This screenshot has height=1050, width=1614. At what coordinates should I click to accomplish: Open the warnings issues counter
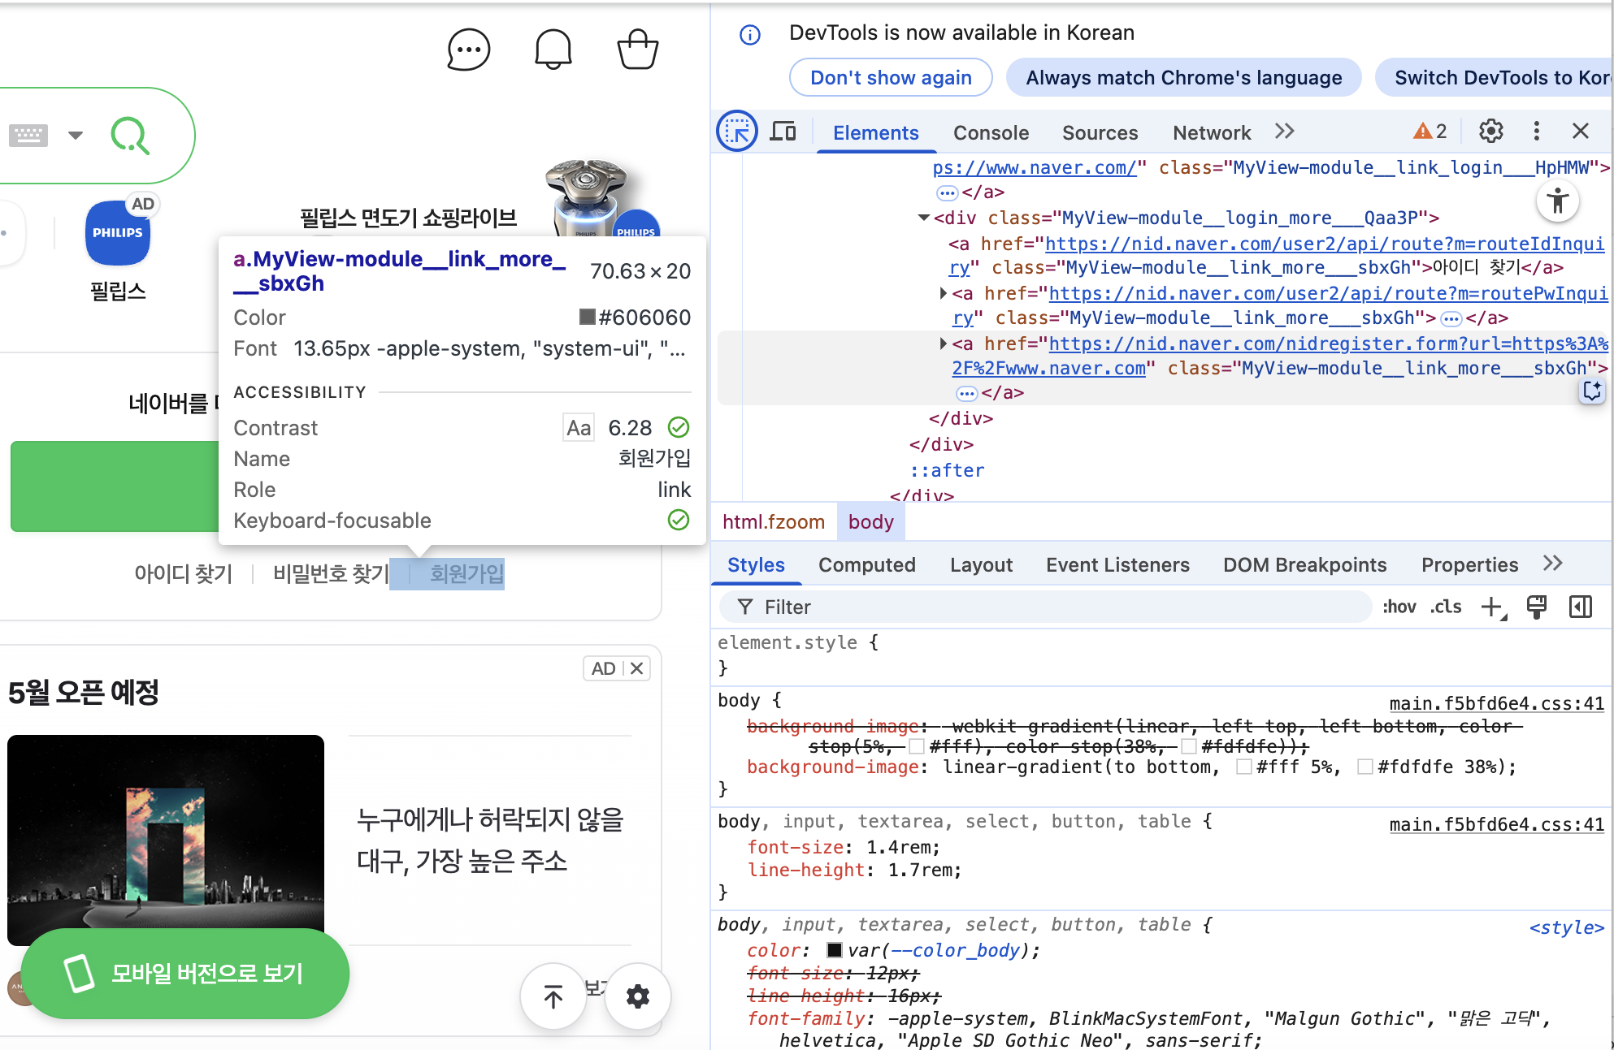[1430, 132]
